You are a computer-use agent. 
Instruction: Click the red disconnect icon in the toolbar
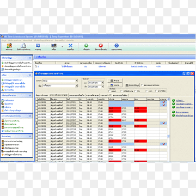[101, 46]
